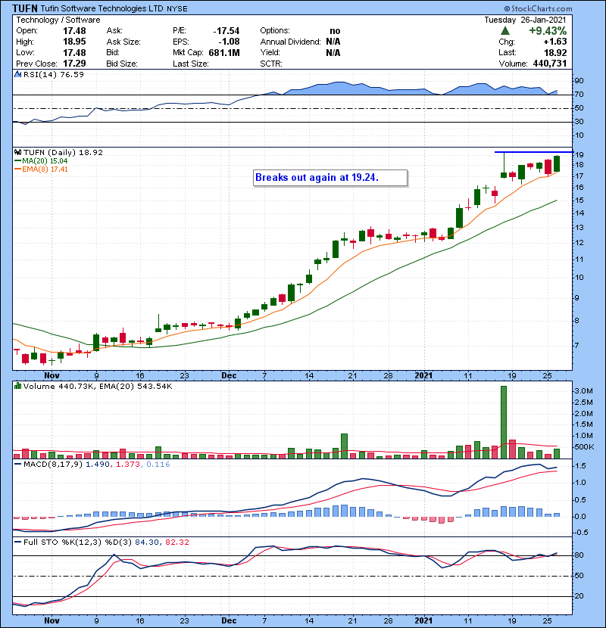
Task: Click the last green candlestick on the price chart
Action: click(x=557, y=163)
